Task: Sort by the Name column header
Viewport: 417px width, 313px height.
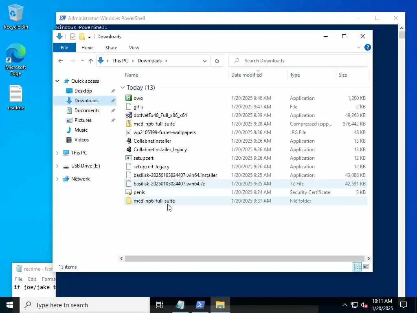Action: point(176,75)
